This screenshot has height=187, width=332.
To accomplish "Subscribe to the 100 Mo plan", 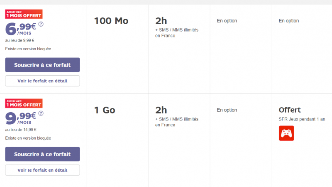I will [42, 65].
